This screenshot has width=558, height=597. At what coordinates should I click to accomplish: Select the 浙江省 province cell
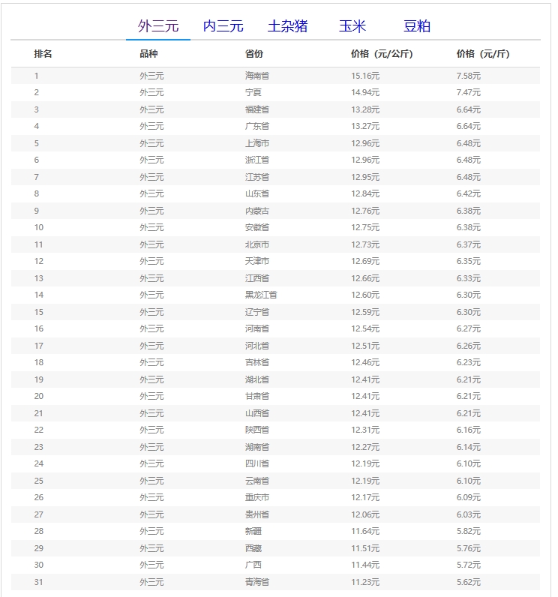pos(257,160)
